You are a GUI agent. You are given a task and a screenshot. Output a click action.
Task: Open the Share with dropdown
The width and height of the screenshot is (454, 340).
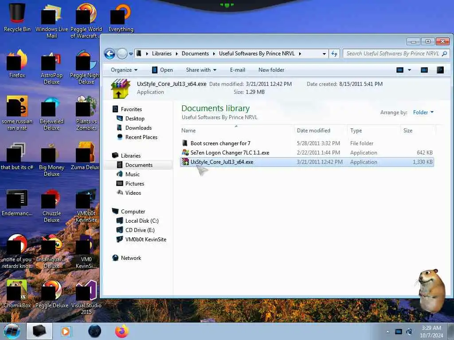click(x=201, y=70)
